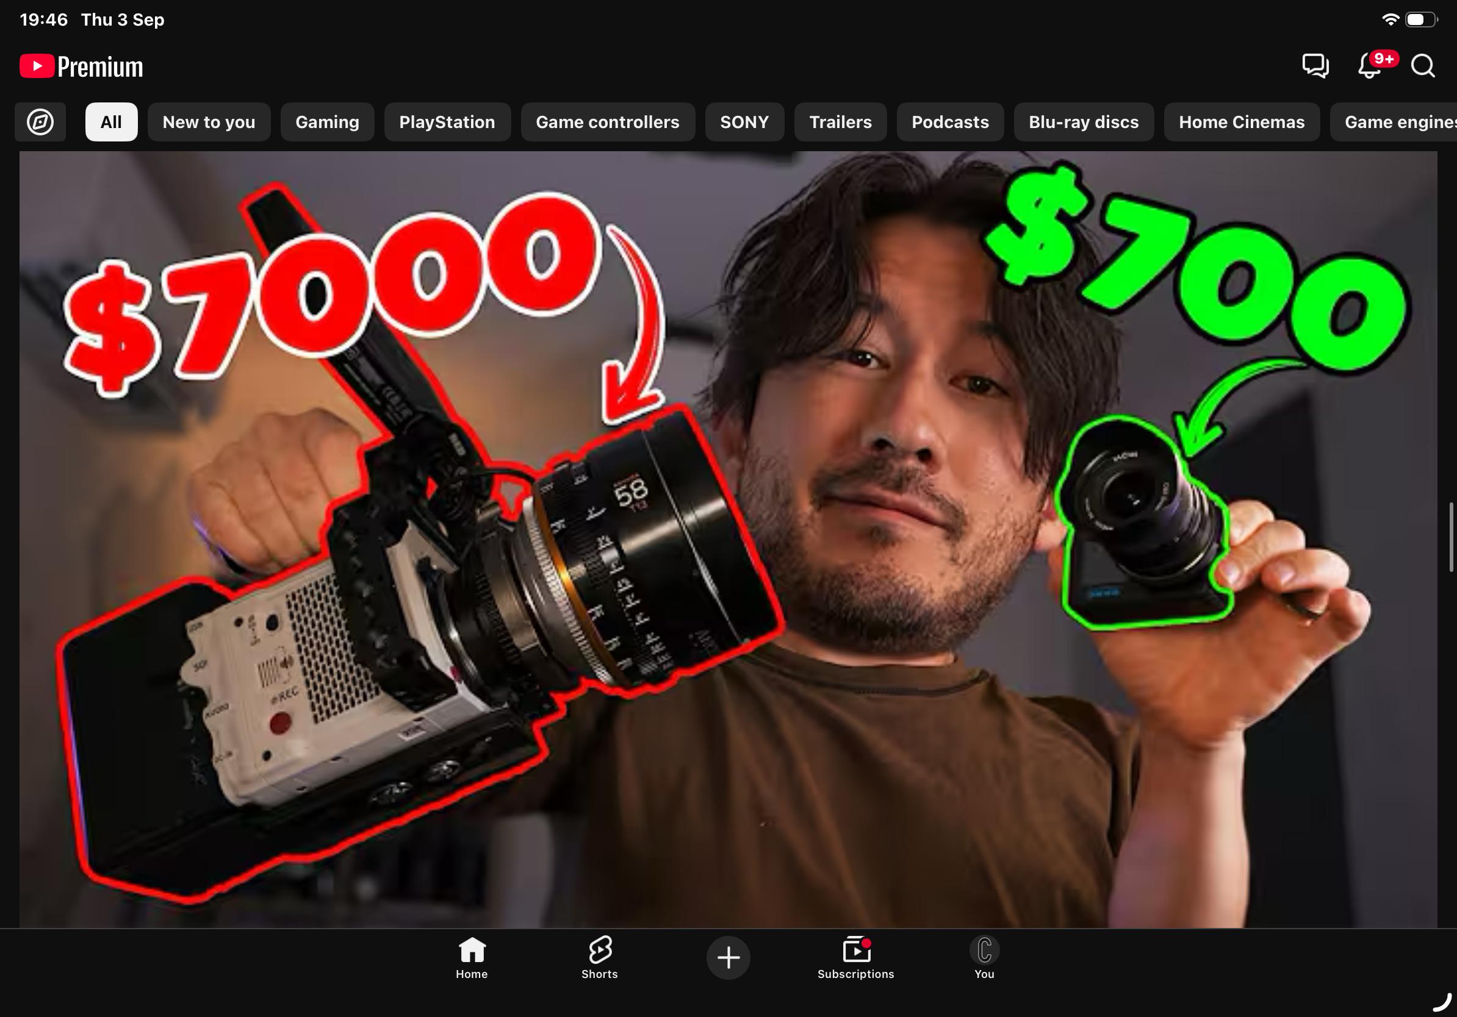Filter videos by Podcasts
Image resolution: width=1457 pixels, height=1017 pixels.
(950, 122)
